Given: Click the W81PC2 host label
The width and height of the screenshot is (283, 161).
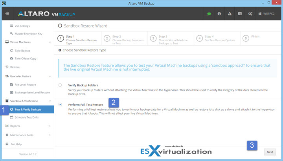Looking at the screenshot, I should (269, 14).
